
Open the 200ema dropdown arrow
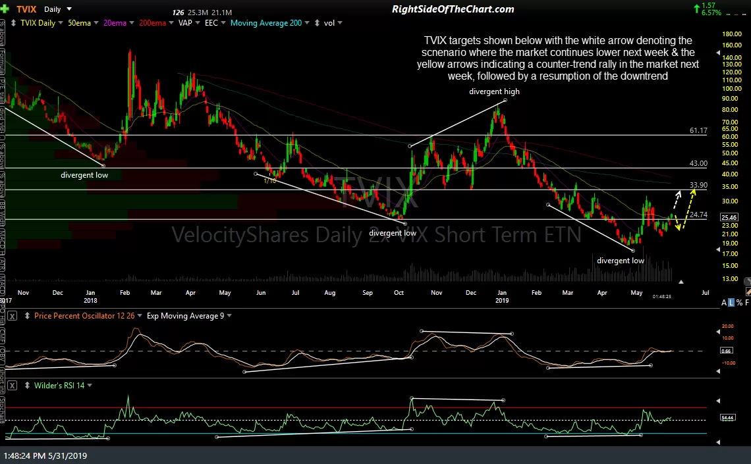(171, 23)
